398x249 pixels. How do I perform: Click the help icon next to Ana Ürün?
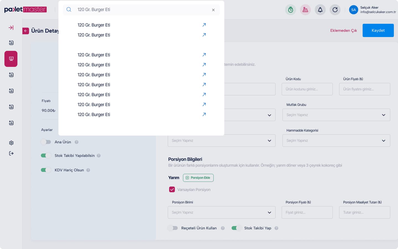coord(77,142)
